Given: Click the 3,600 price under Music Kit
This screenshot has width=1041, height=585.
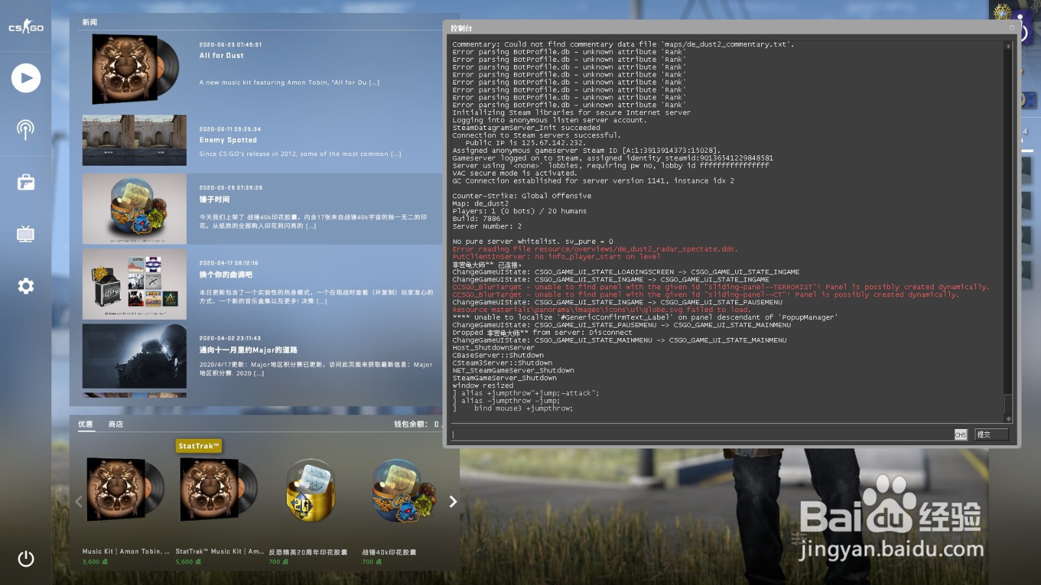Looking at the screenshot, I should tap(95, 562).
